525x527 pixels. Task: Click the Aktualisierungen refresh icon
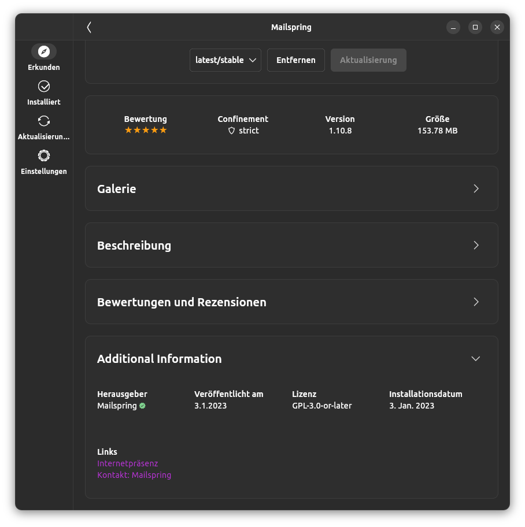(x=43, y=121)
